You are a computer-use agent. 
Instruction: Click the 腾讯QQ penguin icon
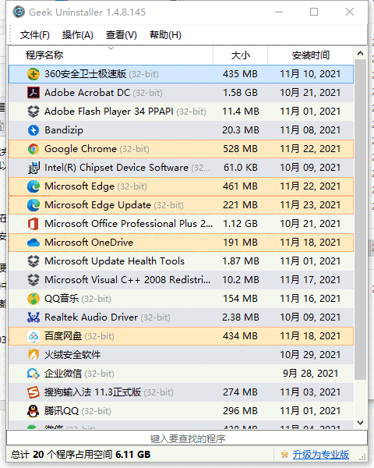coord(34,411)
